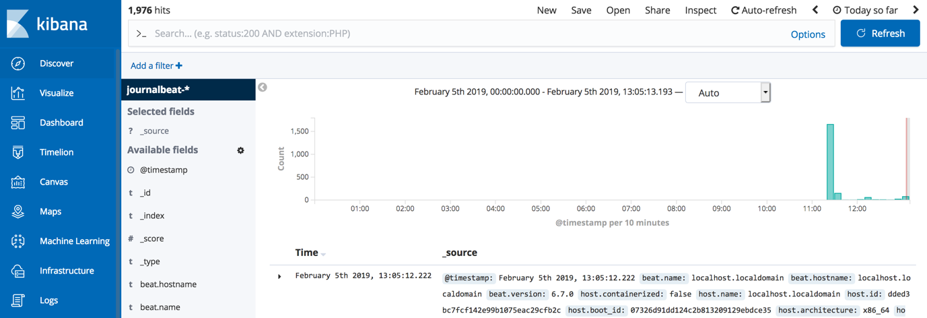The height and width of the screenshot is (318, 927).
Task: Open Visualize chart icon in sidebar
Action: click(x=18, y=93)
